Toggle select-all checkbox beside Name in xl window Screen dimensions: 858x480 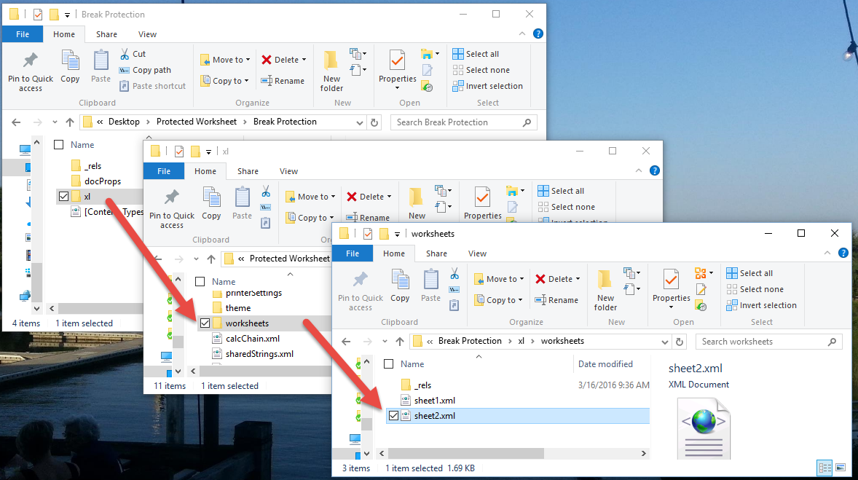200,281
